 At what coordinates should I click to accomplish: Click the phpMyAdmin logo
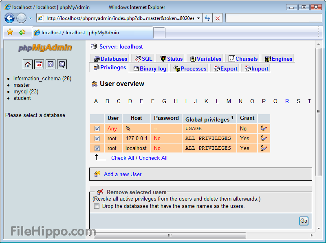click(x=45, y=48)
